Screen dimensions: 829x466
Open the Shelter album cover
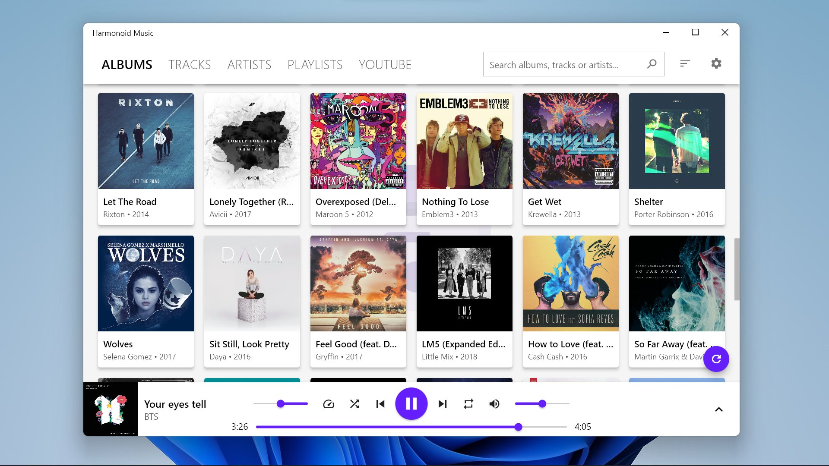(x=677, y=141)
